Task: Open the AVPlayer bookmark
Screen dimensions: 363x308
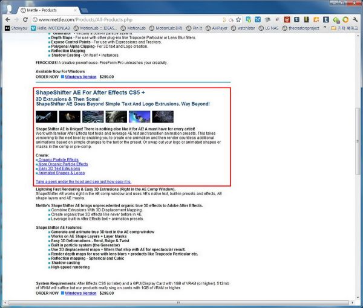Action: coord(217,28)
